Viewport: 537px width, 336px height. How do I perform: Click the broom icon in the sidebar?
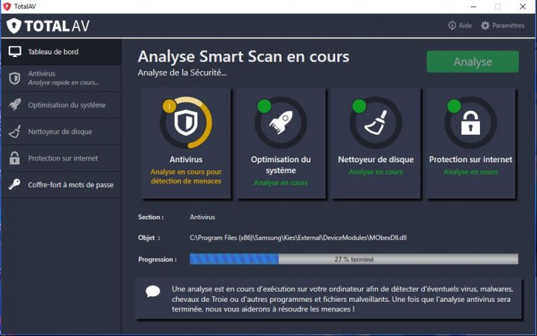[15, 131]
